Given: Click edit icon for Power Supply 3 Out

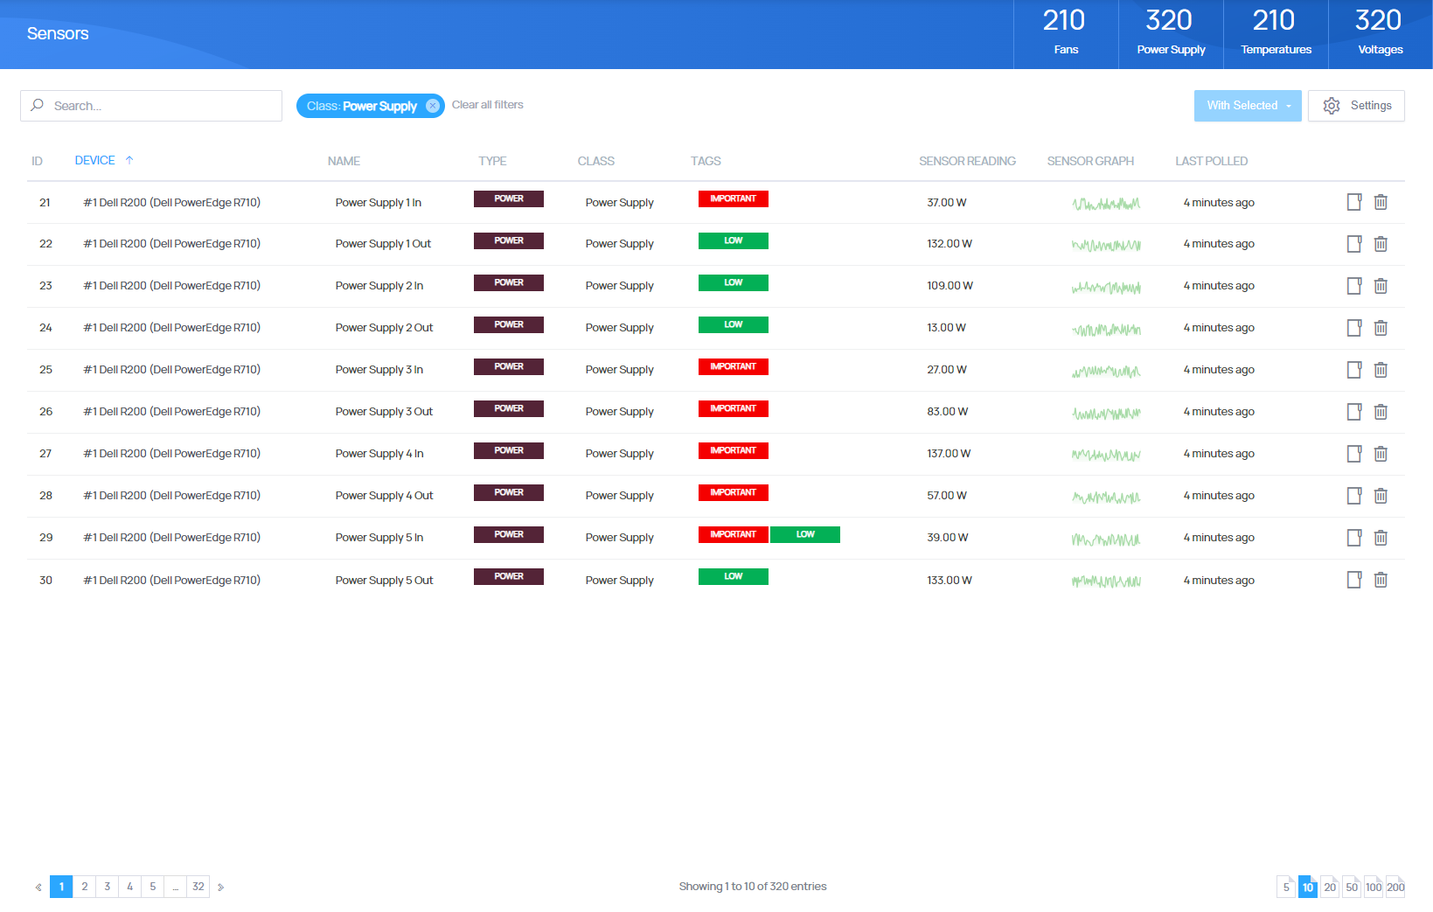Looking at the screenshot, I should click(1354, 412).
